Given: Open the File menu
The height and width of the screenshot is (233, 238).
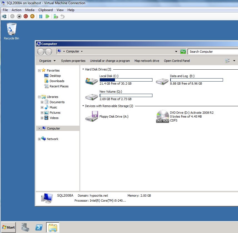Looking at the screenshot, I should click(5, 10).
